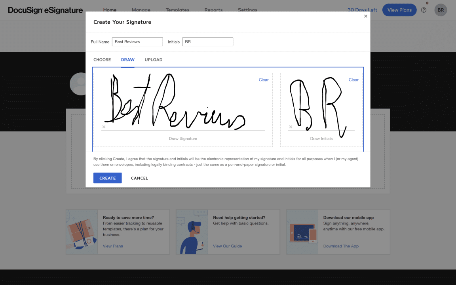Click the 30 Days Left link
The width and height of the screenshot is (456, 285).
[362, 10]
